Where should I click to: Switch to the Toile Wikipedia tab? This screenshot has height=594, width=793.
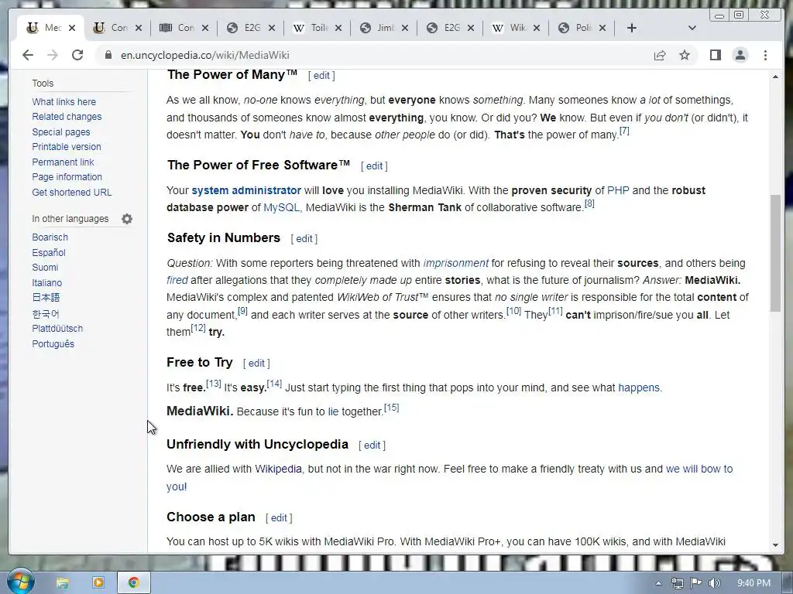coord(311,28)
